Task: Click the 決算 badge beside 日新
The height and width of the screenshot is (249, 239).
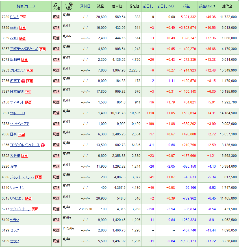Action: tap(21, 135)
